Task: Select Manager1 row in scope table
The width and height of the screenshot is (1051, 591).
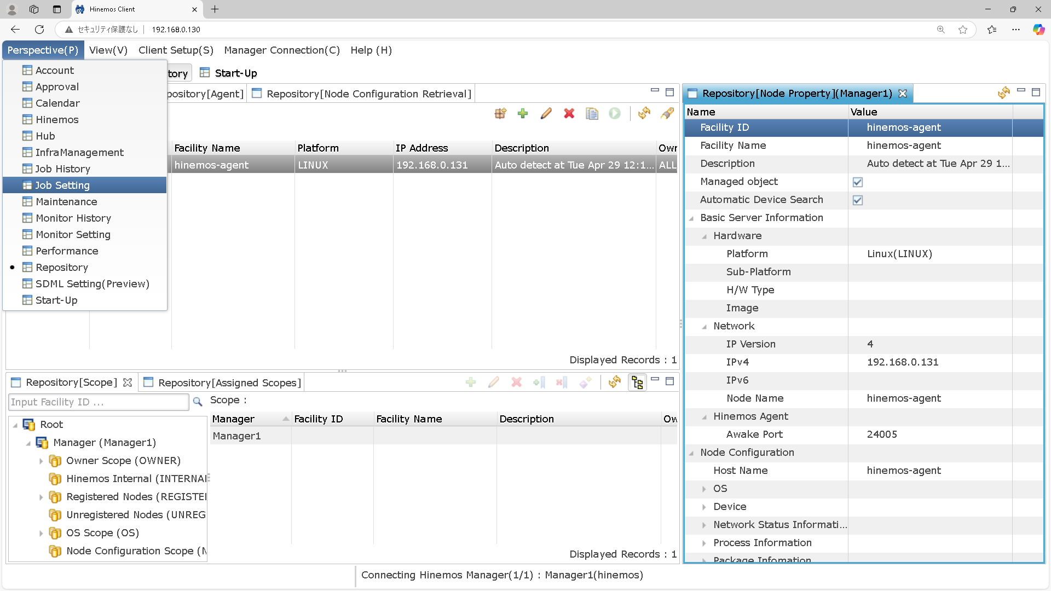Action: click(x=236, y=436)
